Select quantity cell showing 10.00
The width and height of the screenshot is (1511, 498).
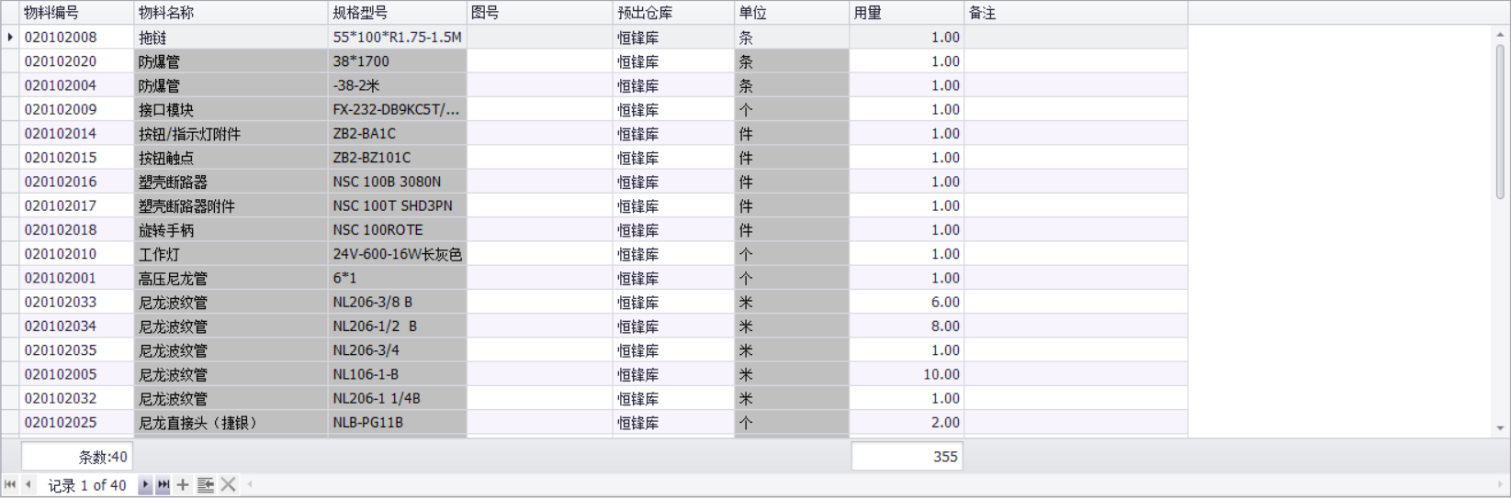click(906, 374)
